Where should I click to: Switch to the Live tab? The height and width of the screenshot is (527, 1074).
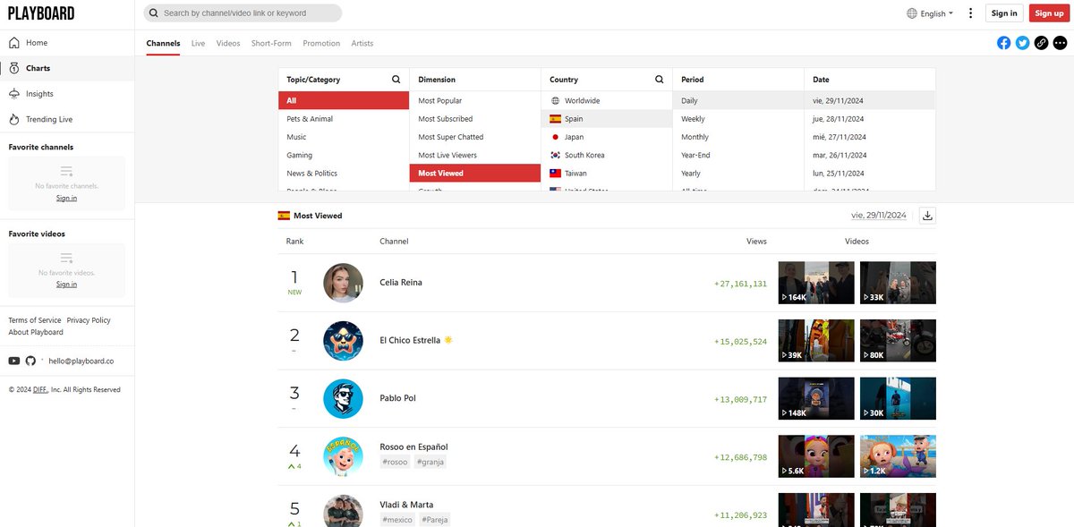coord(198,43)
